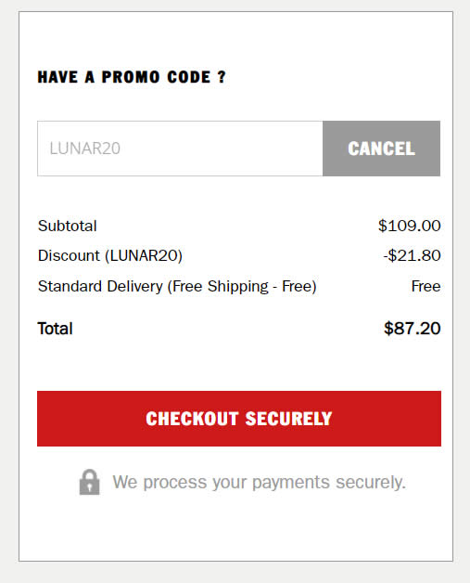The image size is (470, 583).
Task: Click the bold Total label
Action: coord(56,329)
